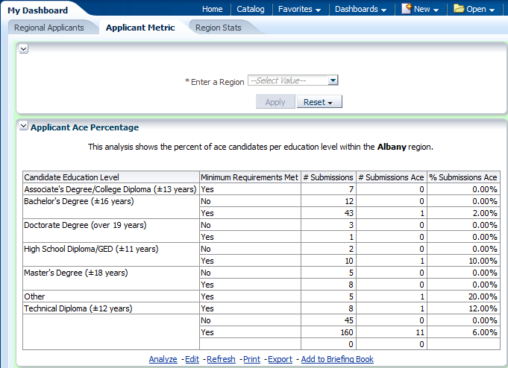Collapse the Applicant Ace Percentage section
Viewport: 508px width, 368px height.
[x=24, y=126]
